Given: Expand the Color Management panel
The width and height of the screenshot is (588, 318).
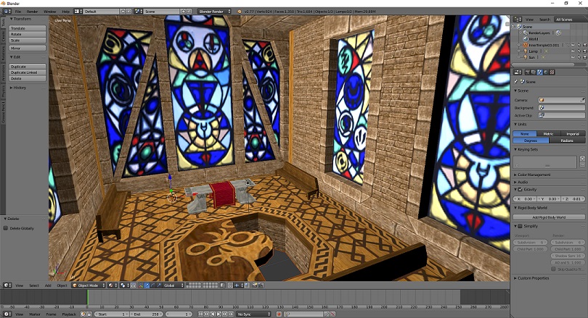Looking at the screenshot, I should (x=532, y=175).
